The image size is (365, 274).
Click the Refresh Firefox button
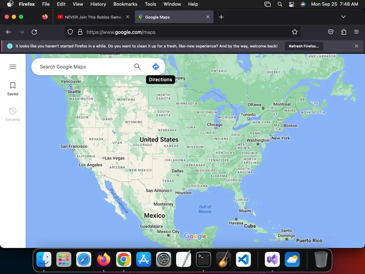point(304,46)
